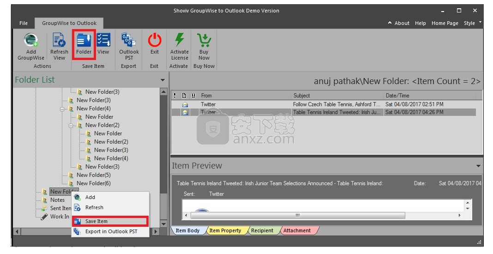Switch to the Attachment tab

pos(297,231)
